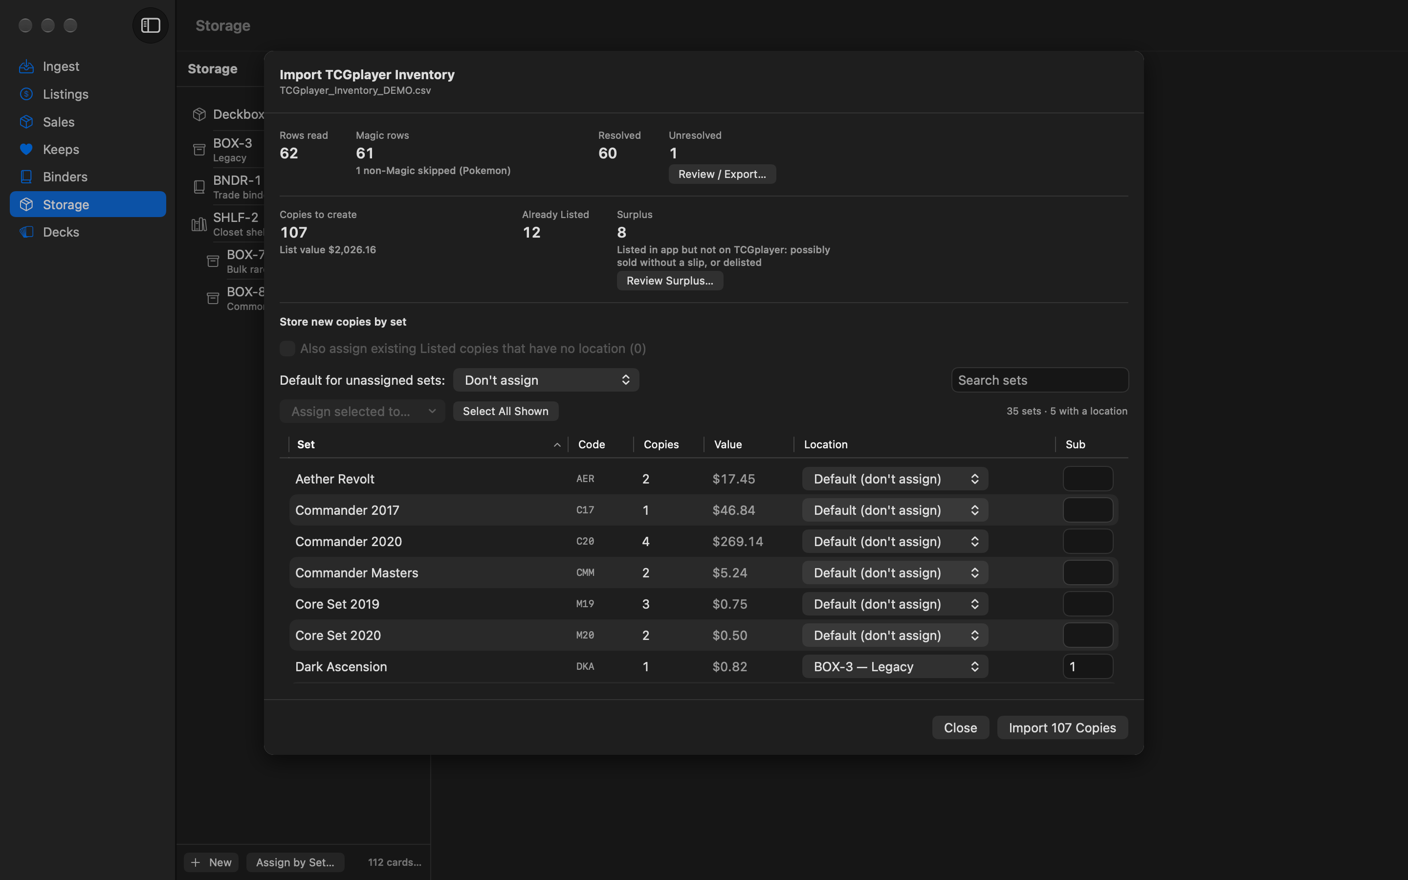The image size is (1408, 880).
Task: Click Select All Shown button
Action: tap(505, 412)
